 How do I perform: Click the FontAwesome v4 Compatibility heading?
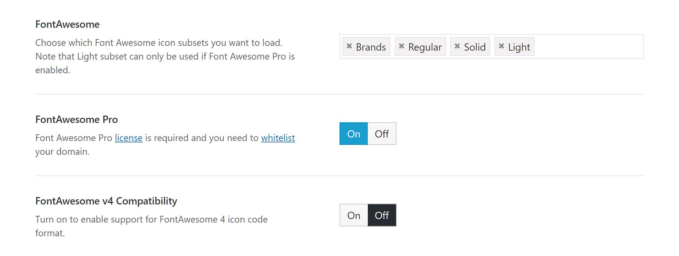point(106,201)
